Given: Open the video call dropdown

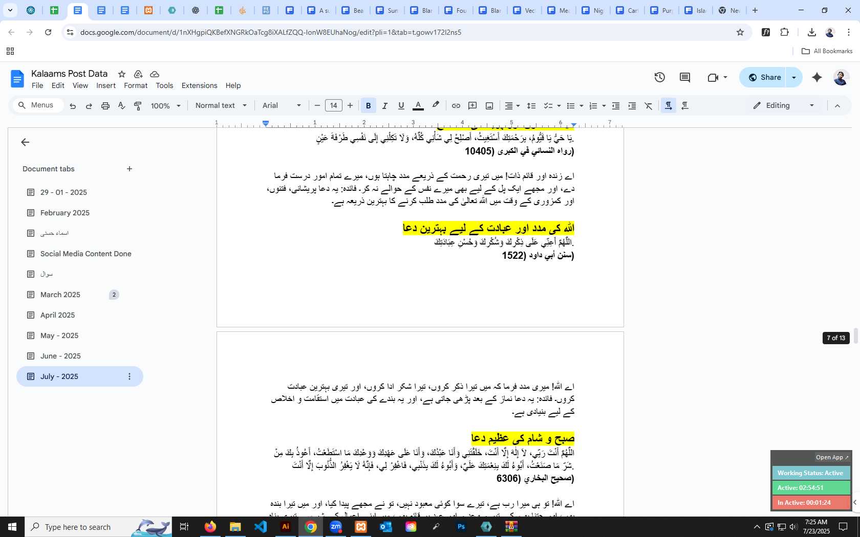Looking at the screenshot, I should tap(725, 77).
